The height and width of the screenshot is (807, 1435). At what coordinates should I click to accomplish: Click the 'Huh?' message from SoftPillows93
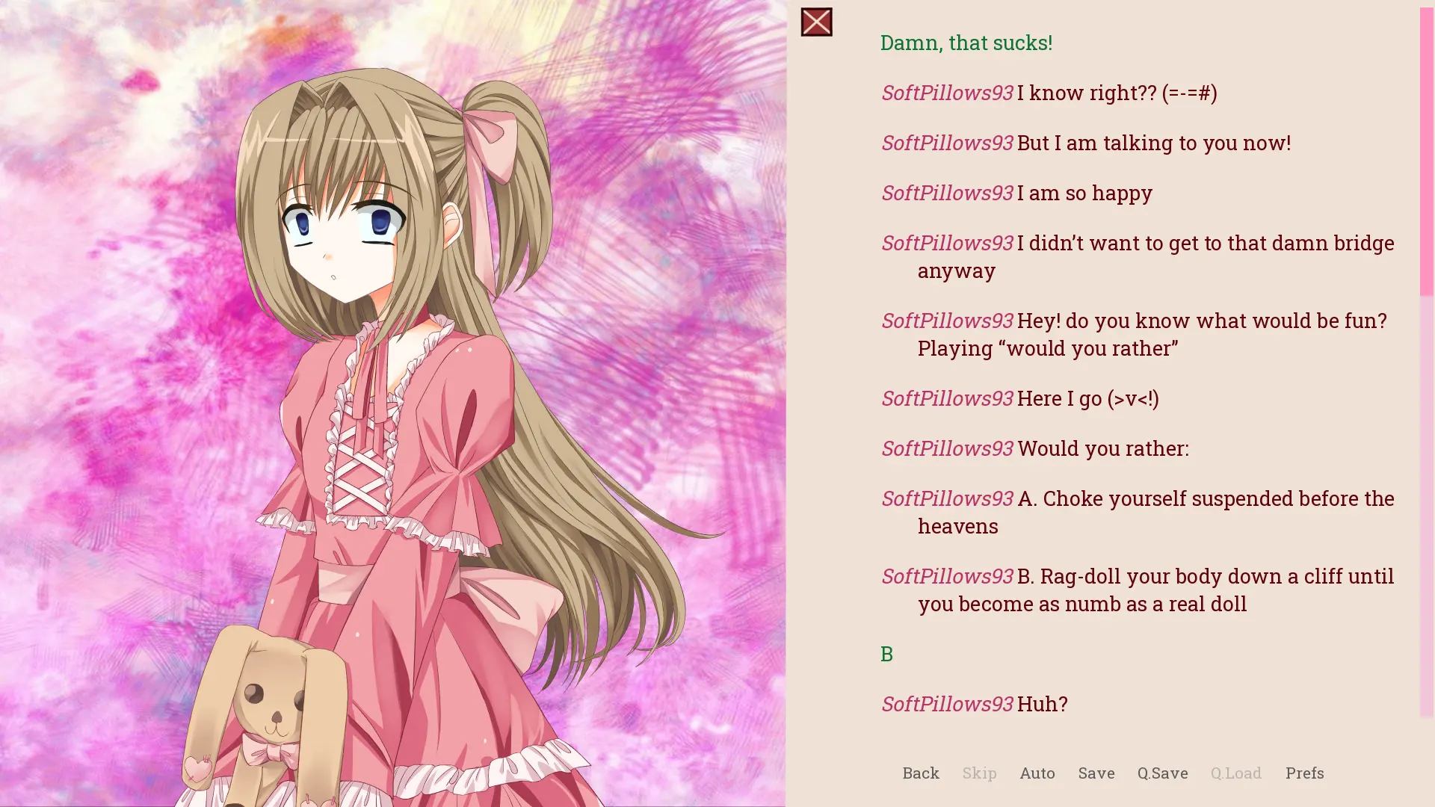[x=975, y=704]
